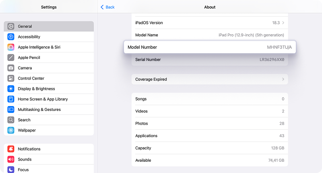This screenshot has height=173, width=322.
Task: Click the Multitasking & Gestures icon
Action: click(x=11, y=110)
